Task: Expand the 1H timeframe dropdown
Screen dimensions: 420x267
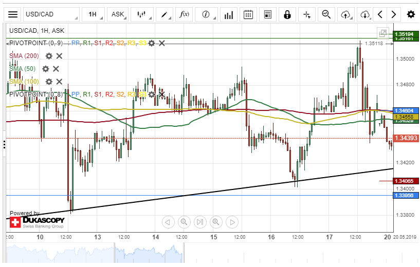Action: [93, 14]
